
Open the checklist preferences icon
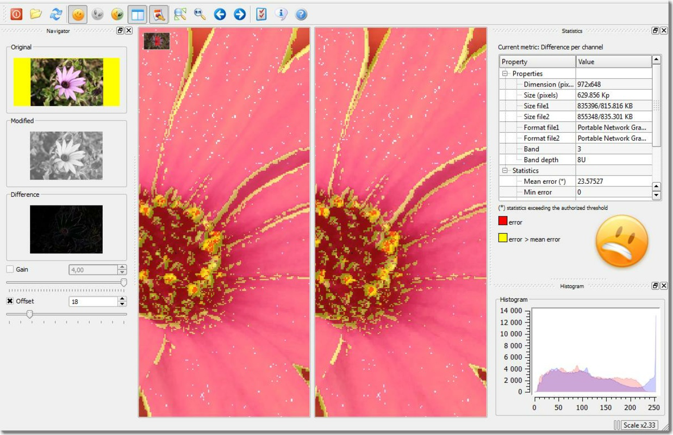(261, 14)
